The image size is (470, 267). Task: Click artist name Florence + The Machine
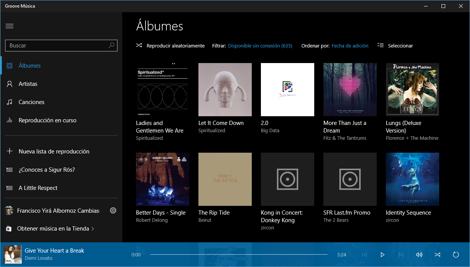coord(412,138)
